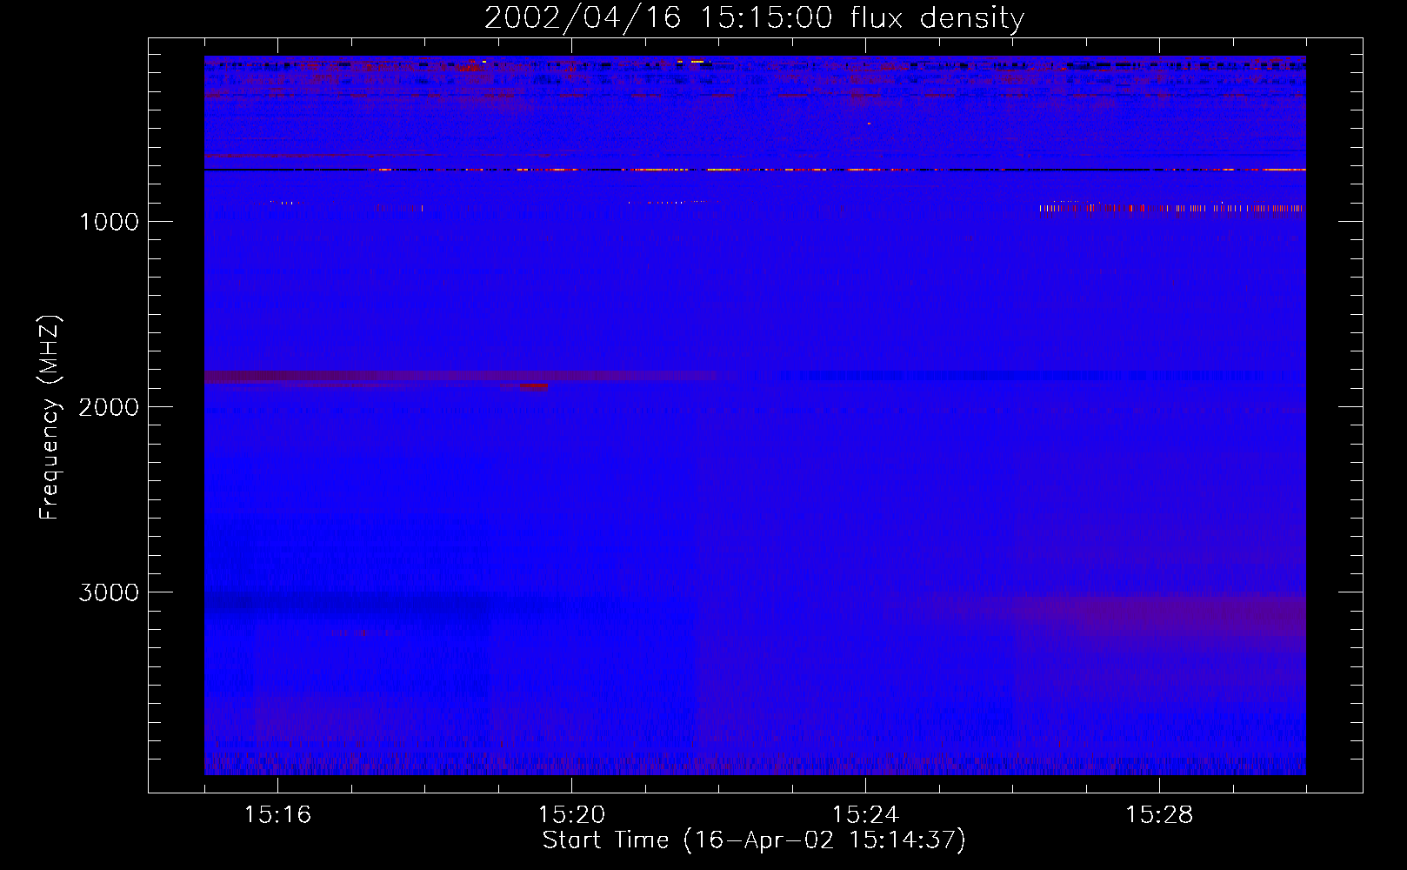Click the "Start Time (16-Apr-02 15:14:37)" x-axis label
This screenshot has width=1407, height=870.
coord(754,840)
